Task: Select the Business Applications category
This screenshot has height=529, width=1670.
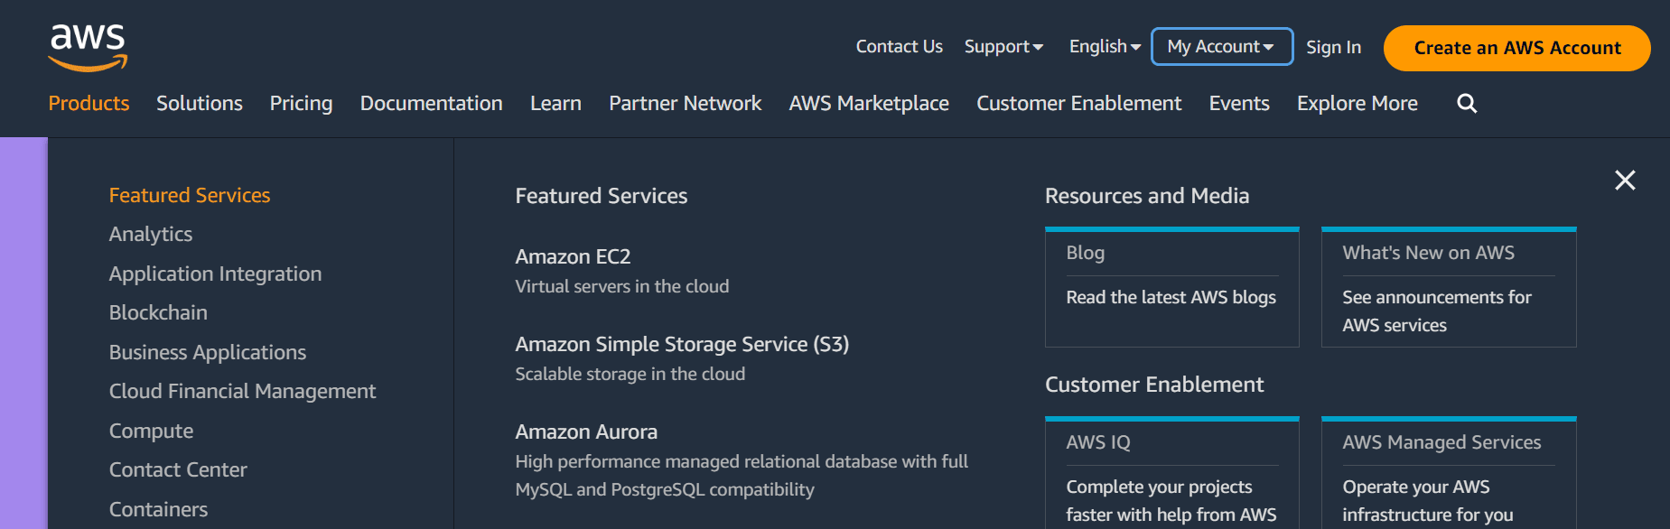Action: pos(208,353)
